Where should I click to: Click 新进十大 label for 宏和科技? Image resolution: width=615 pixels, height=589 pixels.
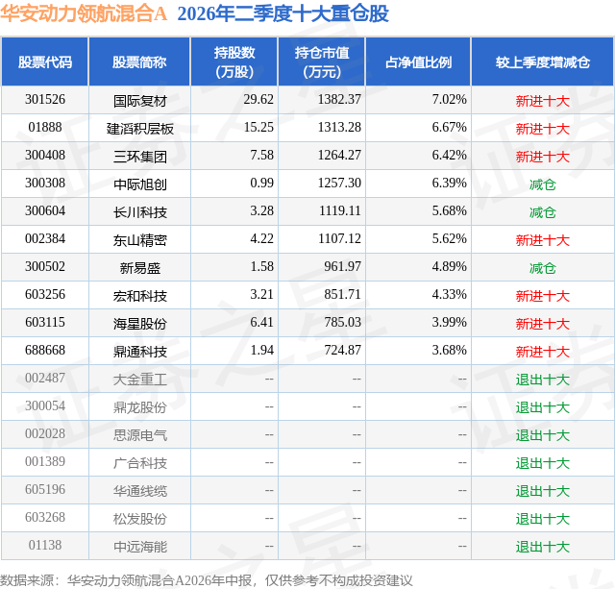tap(542, 296)
